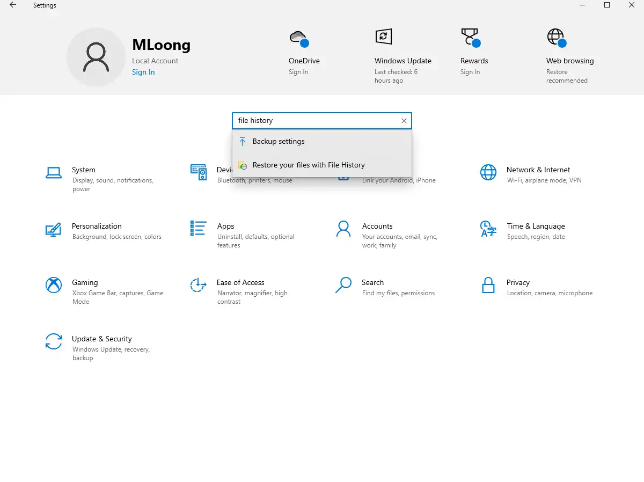Open the Time & Language category title
Image resolution: width=644 pixels, height=482 pixels.
pyautogui.click(x=536, y=226)
